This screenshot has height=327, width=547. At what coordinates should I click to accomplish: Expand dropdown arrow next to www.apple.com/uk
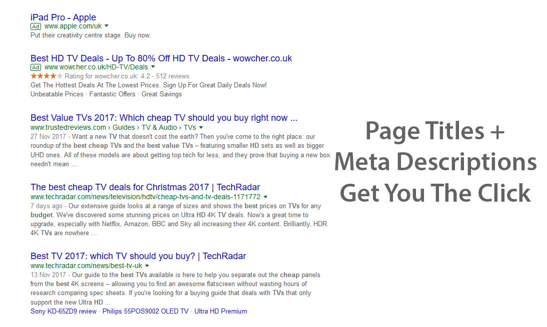106,26
